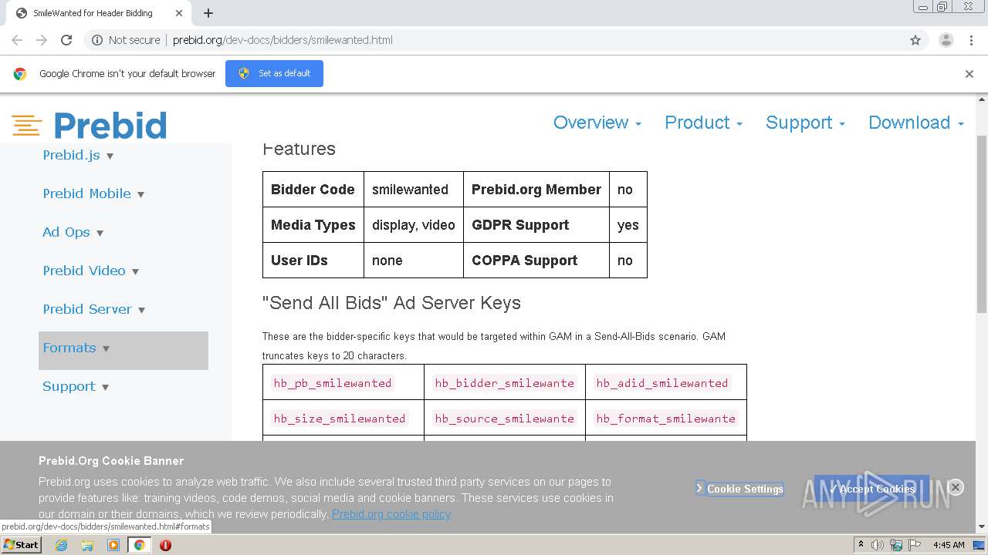988x555 pixels.
Task: Click the User IDs table cell
Action: pos(313,261)
